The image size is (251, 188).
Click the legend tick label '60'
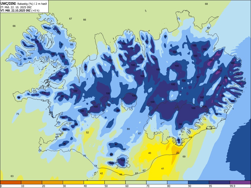(127, 186)
